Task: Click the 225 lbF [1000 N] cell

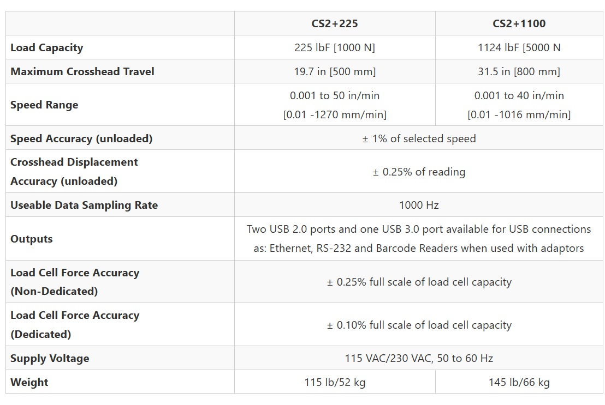Action: point(334,47)
